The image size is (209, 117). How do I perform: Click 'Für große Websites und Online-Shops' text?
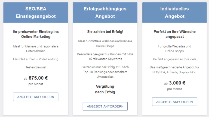174,48
